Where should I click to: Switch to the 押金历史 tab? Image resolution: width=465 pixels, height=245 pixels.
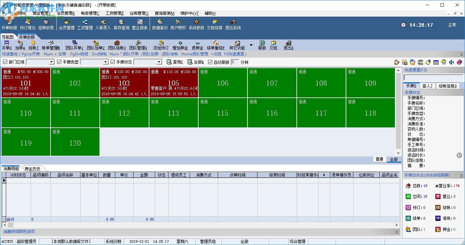[x=32, y=169]
